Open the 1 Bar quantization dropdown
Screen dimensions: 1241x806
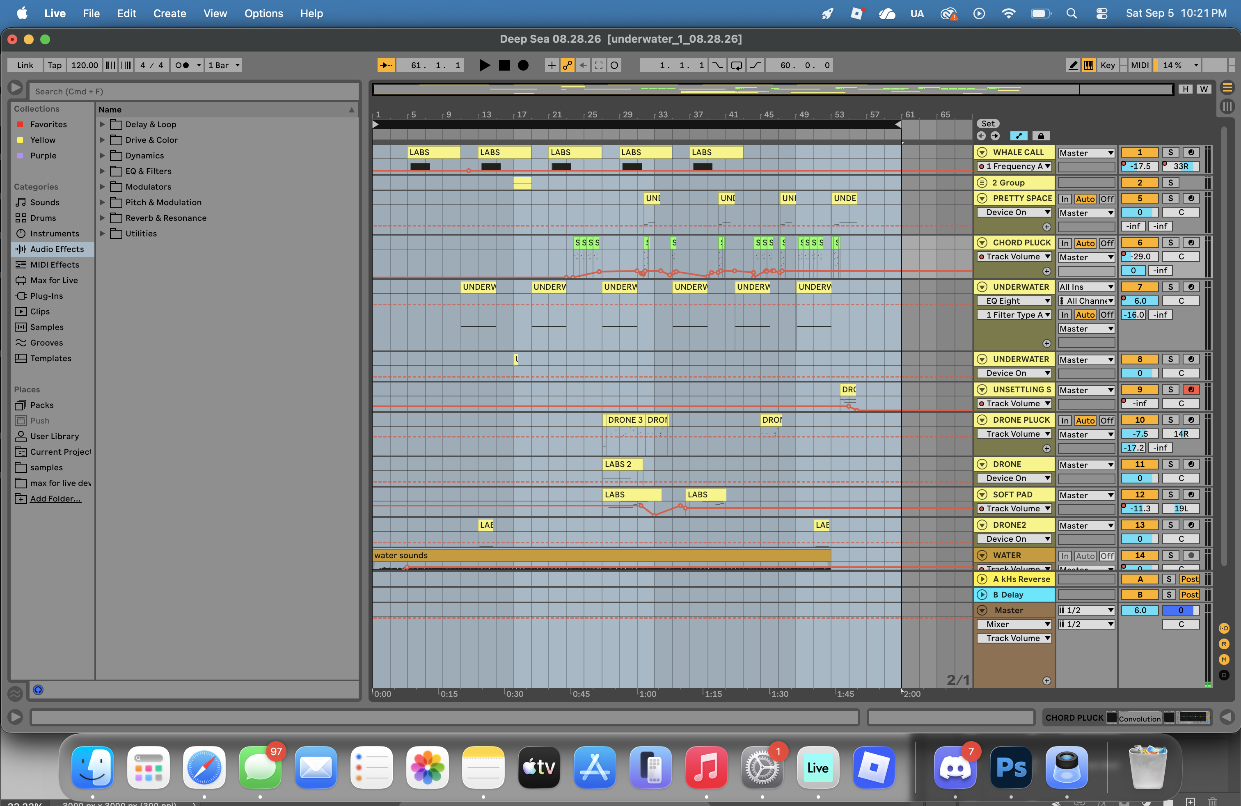pyautogui.click(x=224, y=65)
